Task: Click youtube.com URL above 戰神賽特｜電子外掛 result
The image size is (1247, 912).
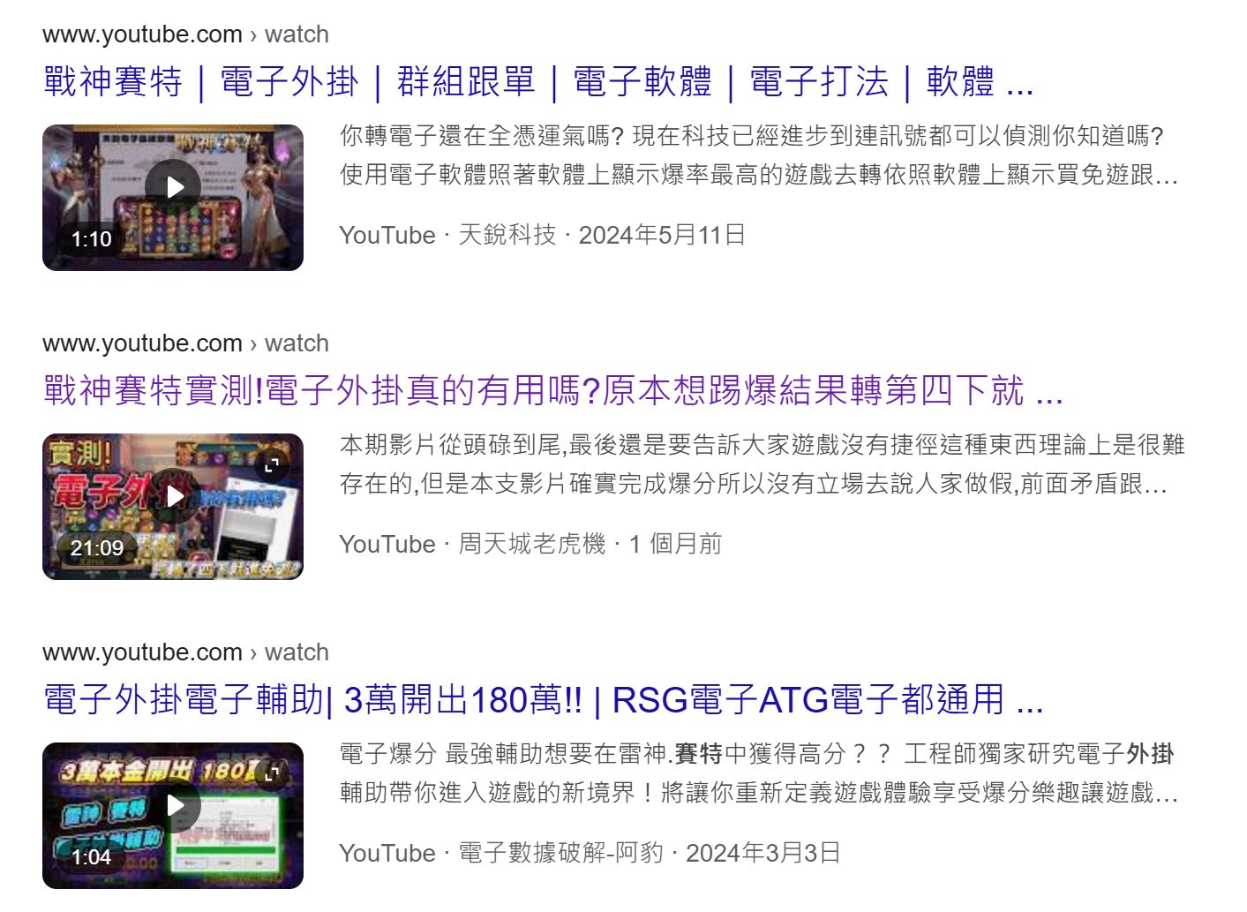Action: [x=185, y=34]
